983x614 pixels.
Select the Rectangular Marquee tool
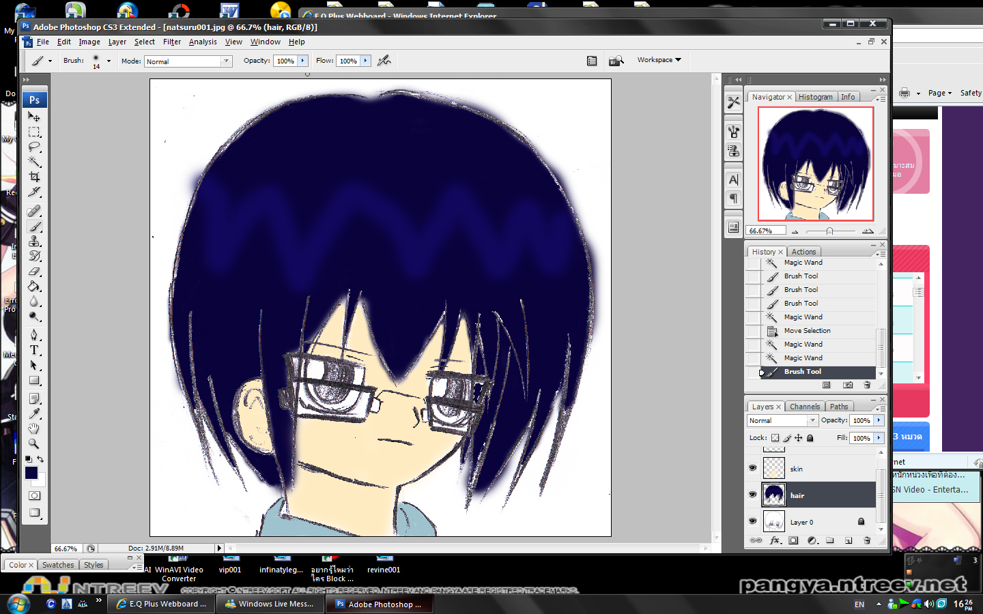[34, 132]
